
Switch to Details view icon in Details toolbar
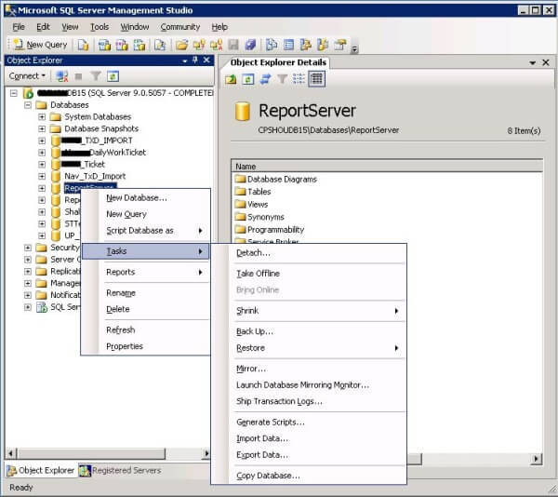click(x=316, y=79)
